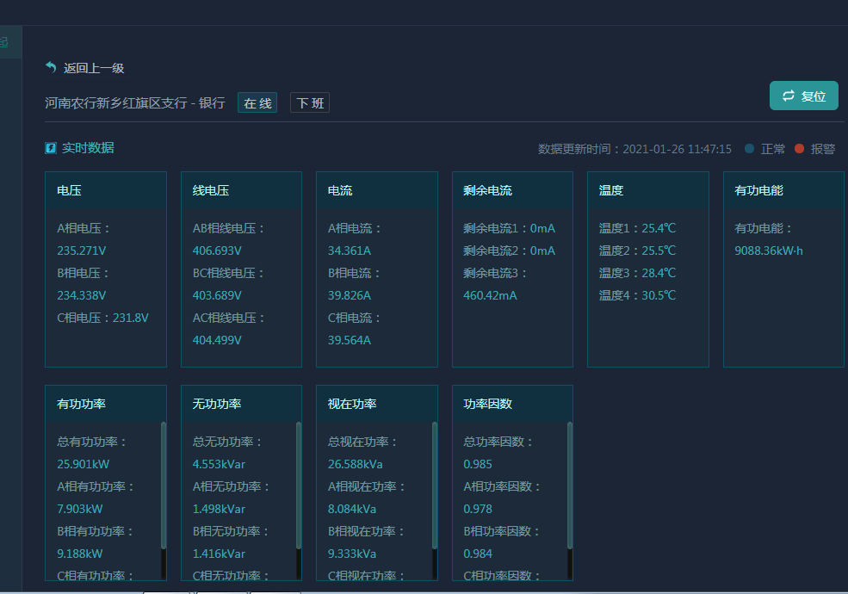Click AB相线电压 value 406.693V
This screenshot has width=848, height=594.
(x=217, y=251)
